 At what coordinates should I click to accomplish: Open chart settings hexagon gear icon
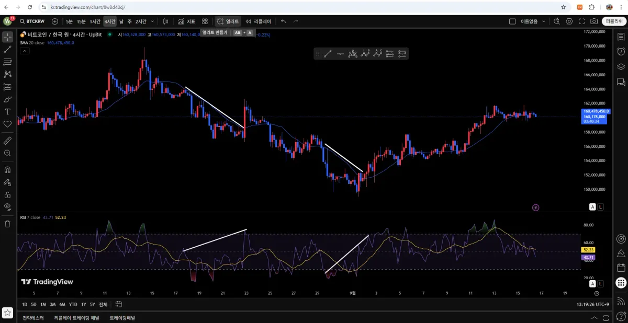click(x=569, y=21)
